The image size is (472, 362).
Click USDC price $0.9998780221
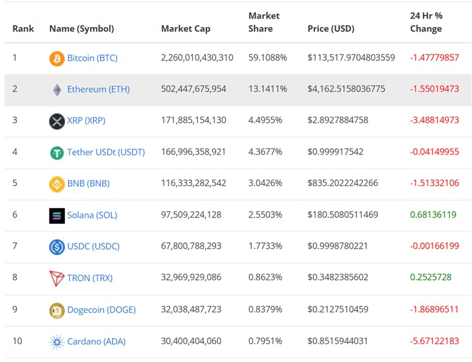(338, 246)
